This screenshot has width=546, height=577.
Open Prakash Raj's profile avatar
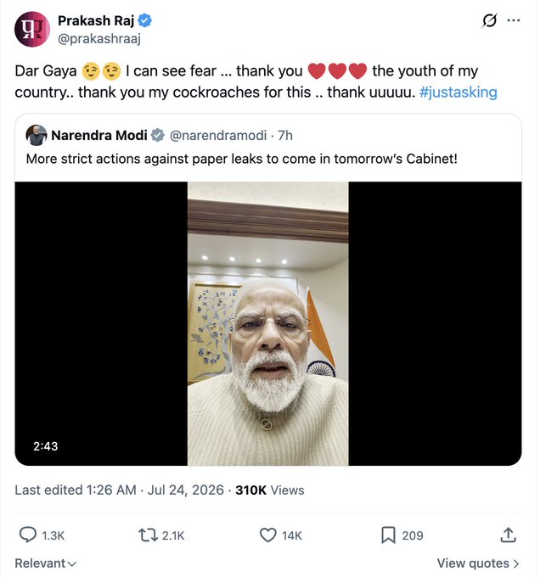[x=32, y=29]
